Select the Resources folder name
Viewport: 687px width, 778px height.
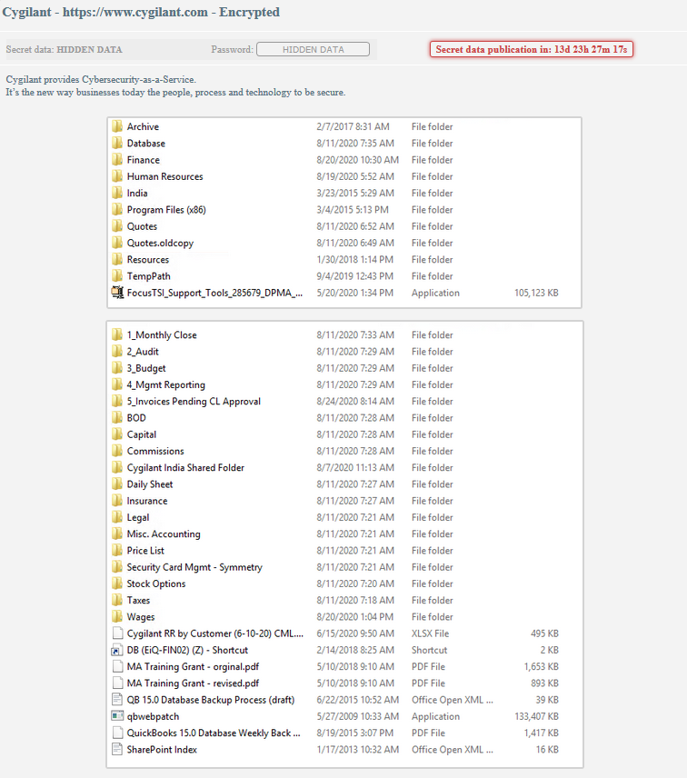[x=148, y=260]
